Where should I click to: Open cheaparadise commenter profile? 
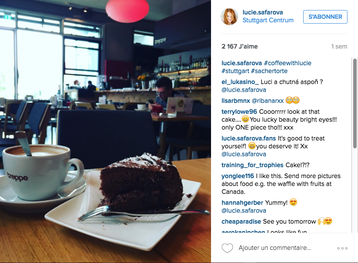coord(241,221)
